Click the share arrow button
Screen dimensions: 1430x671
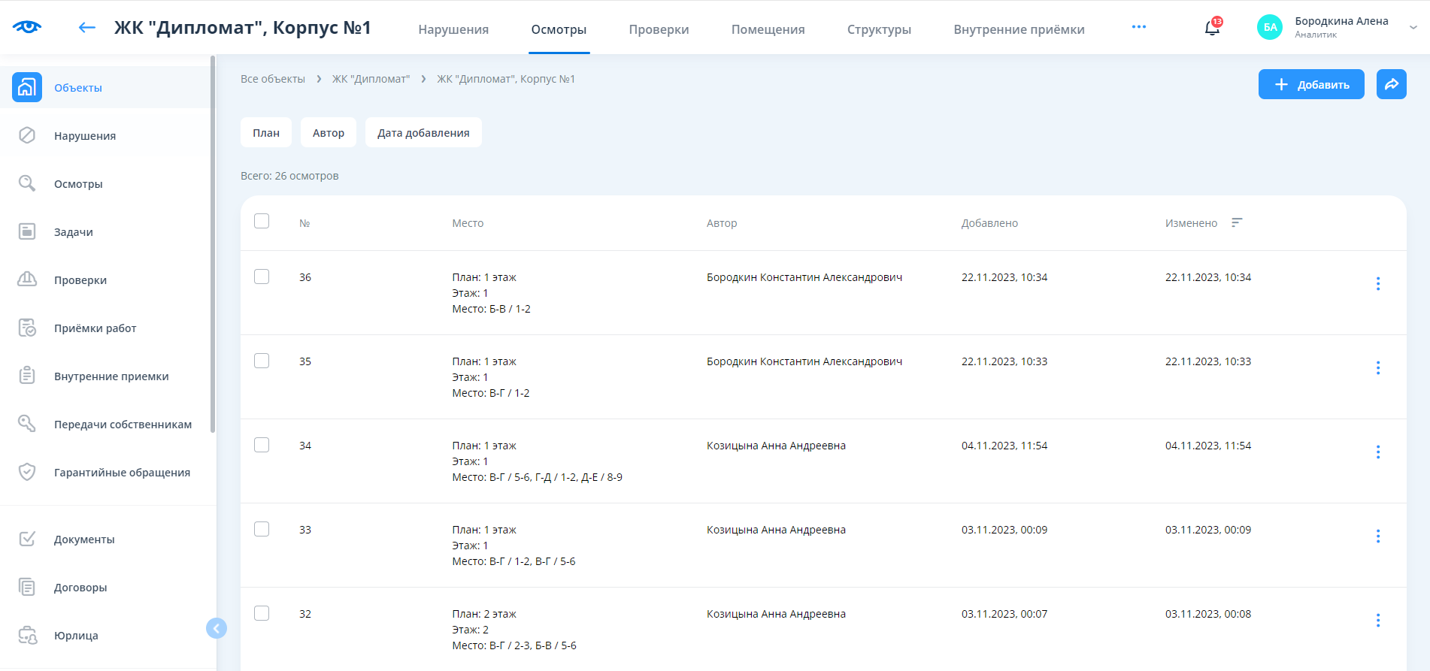click(x=1391, y=84)
